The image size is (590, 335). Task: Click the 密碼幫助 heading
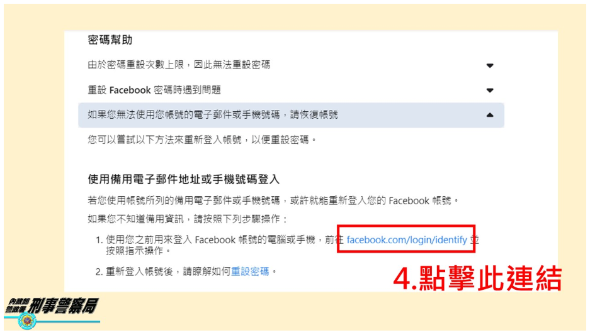coord(110,40)
